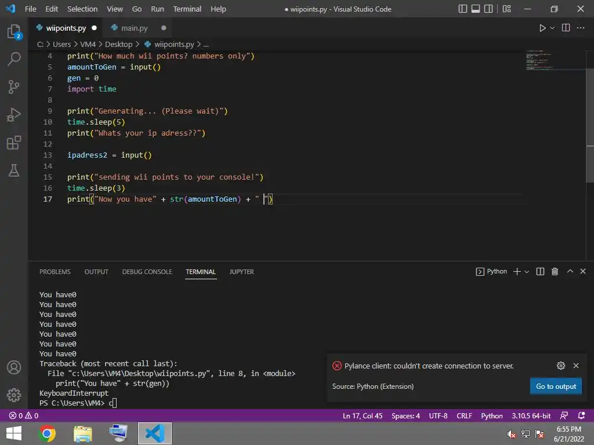This screenshot has width=594, height=445.
Task: Open the launch profile dropdown chevron
Action: point(527,272)
